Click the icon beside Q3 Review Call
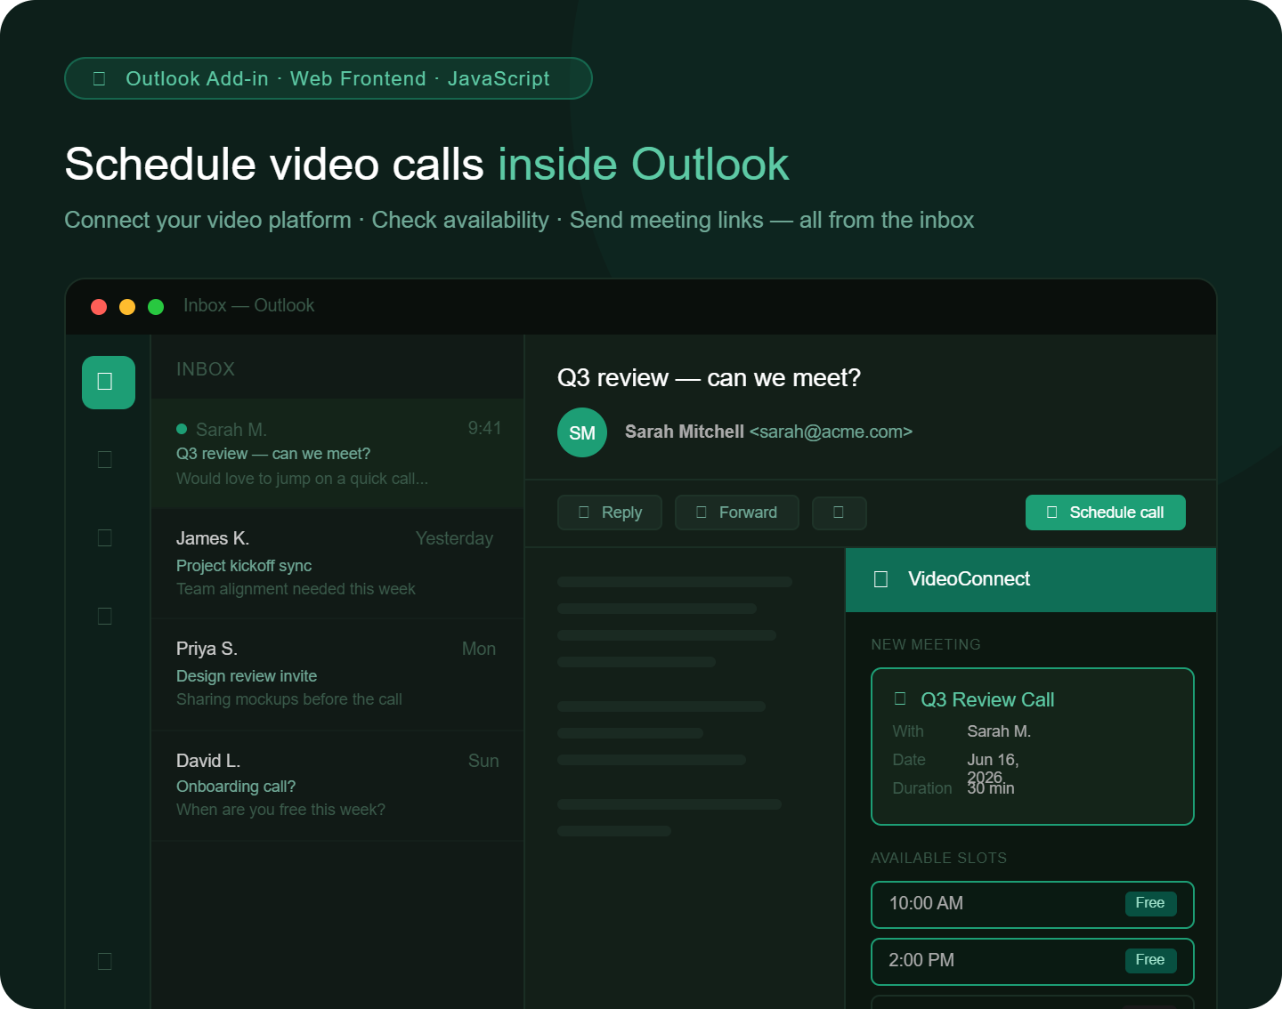Screen dimensions: 1282x1009 pos(900,698)
